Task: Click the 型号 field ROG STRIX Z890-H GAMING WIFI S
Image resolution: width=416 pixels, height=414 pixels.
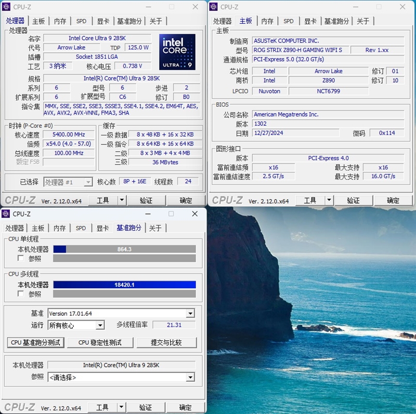Action: point(300,50)
